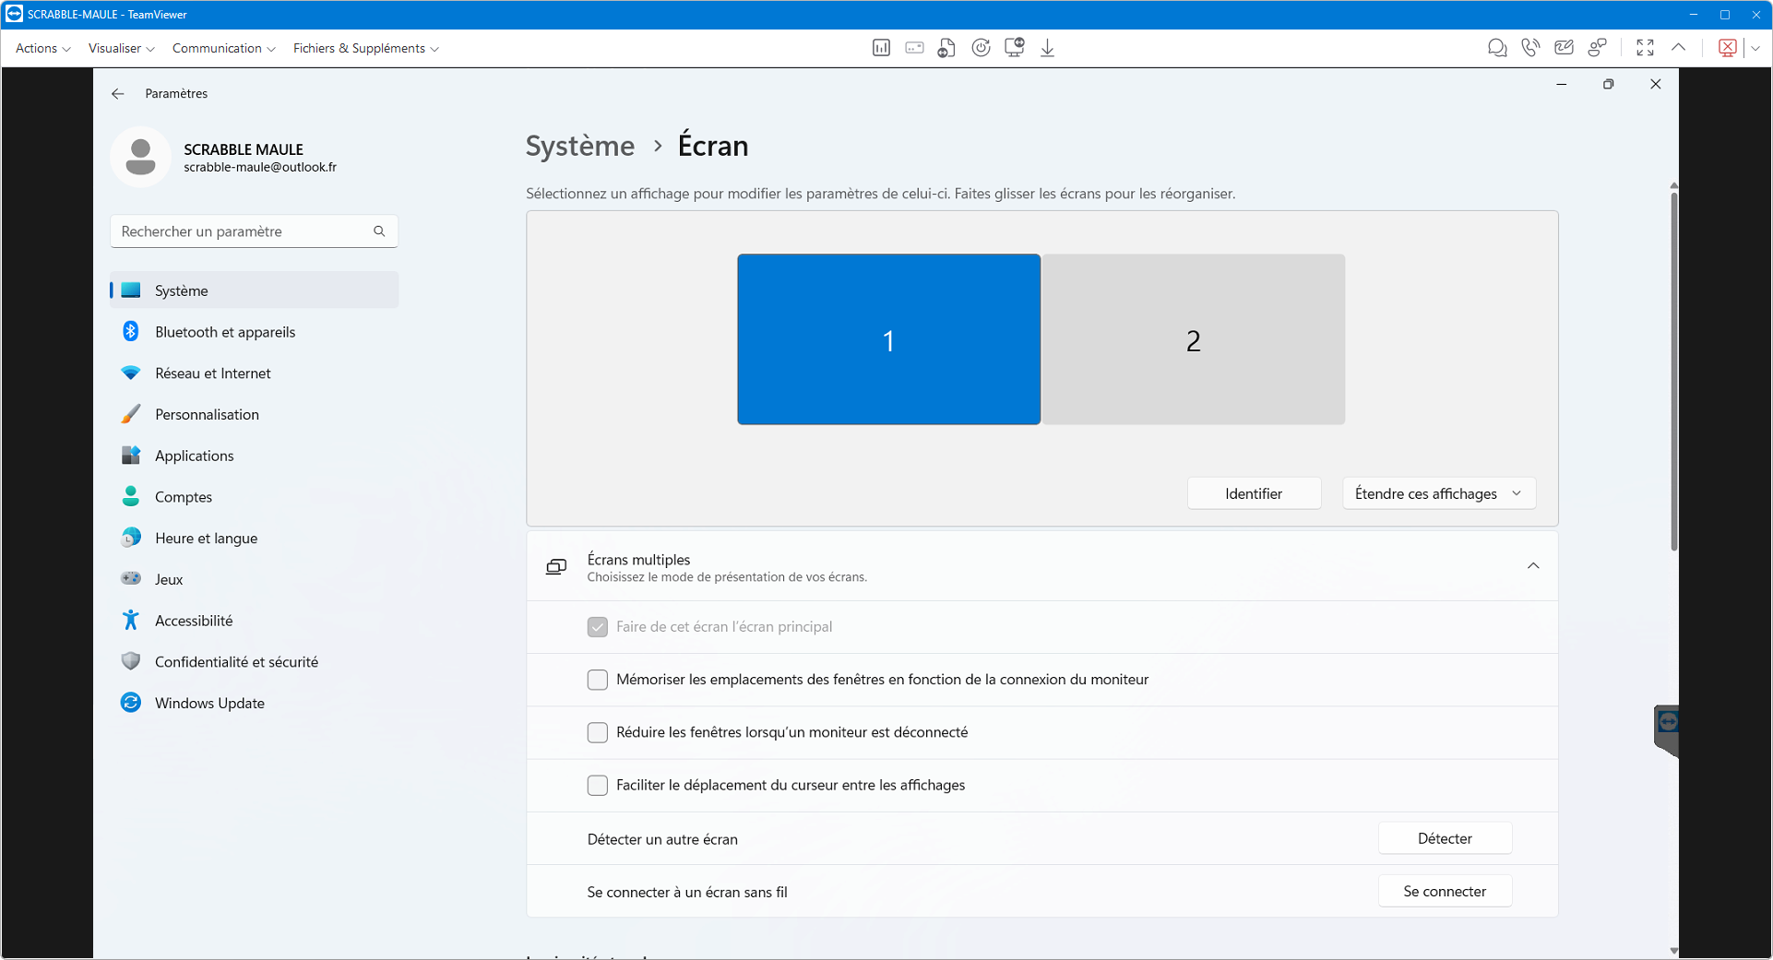
Task: Enable Mémoriser les emplacements des fenêtres checkbox
Action: [598, 680]
